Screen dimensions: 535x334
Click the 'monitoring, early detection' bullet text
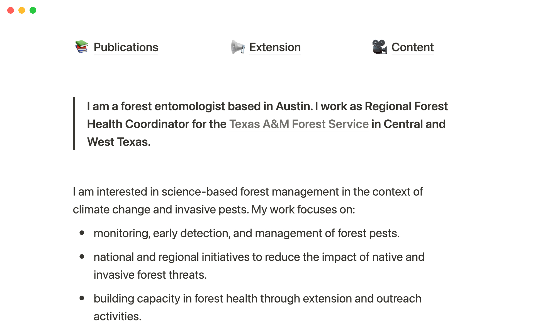click(x=246, y=233)
